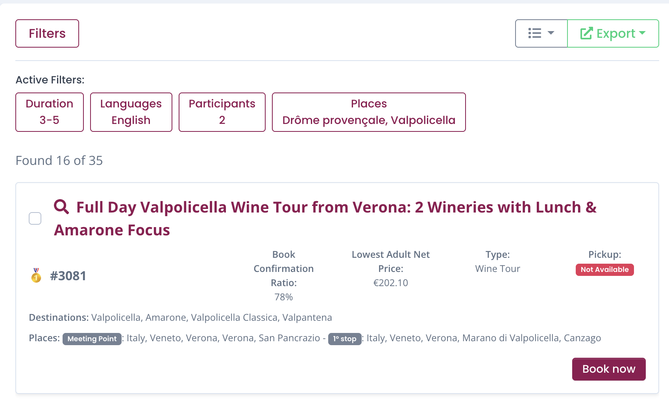Open the Filters panel
669x403 pixels.
point(47,33)
